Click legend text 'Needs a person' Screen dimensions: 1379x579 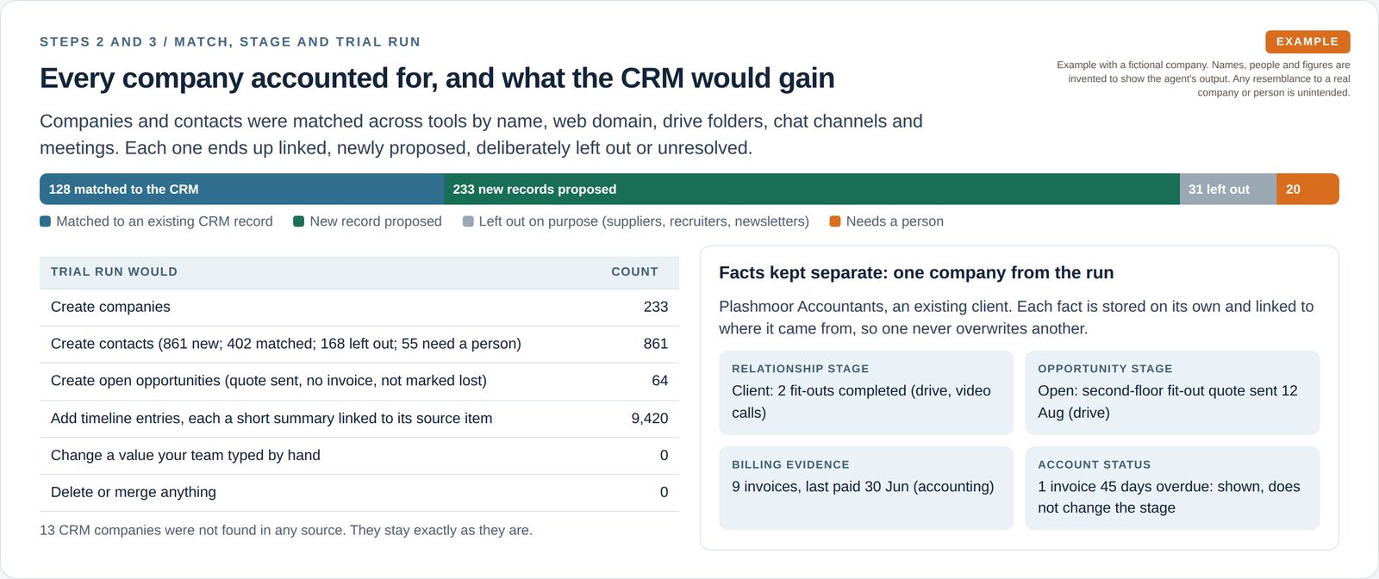[895, 221]
